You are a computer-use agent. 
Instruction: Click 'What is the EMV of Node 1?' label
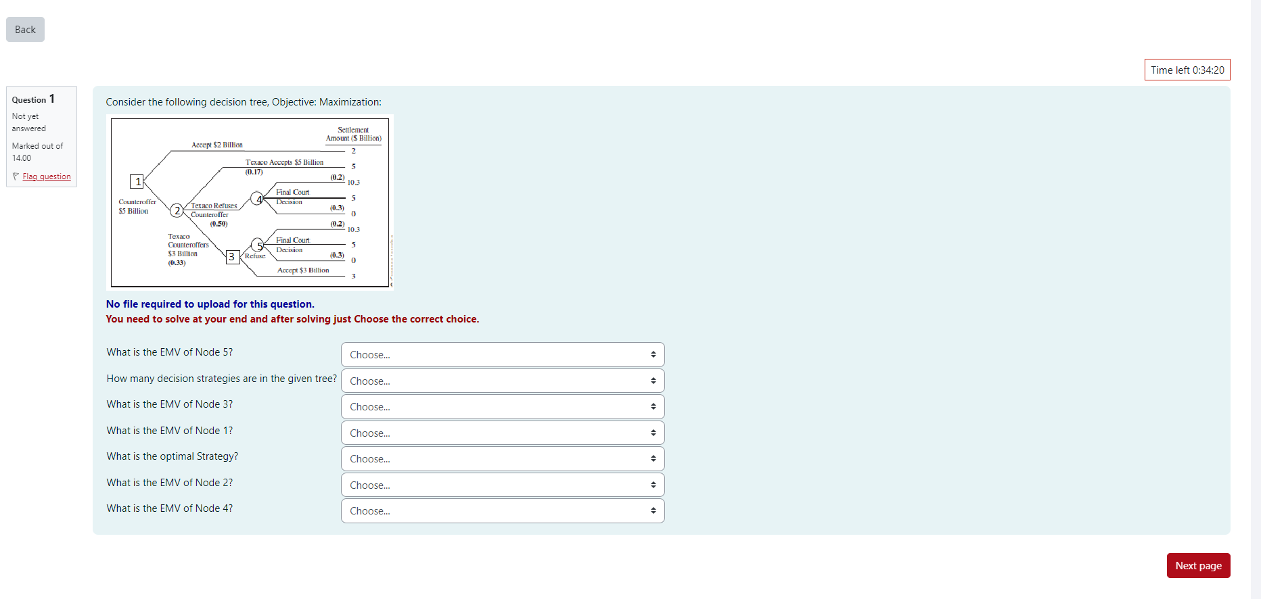click(x=170, y=431)
